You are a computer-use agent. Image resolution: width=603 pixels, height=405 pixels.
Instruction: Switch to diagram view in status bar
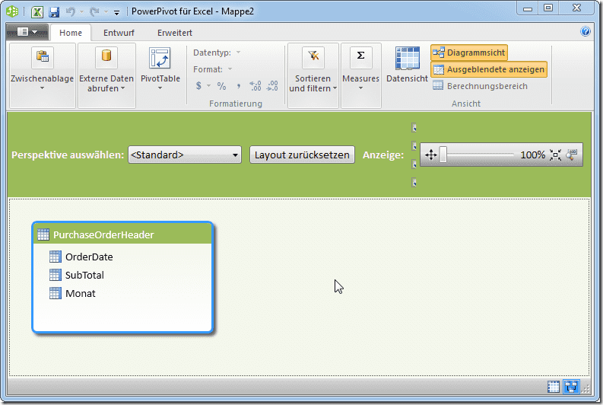tap(571, 387)
